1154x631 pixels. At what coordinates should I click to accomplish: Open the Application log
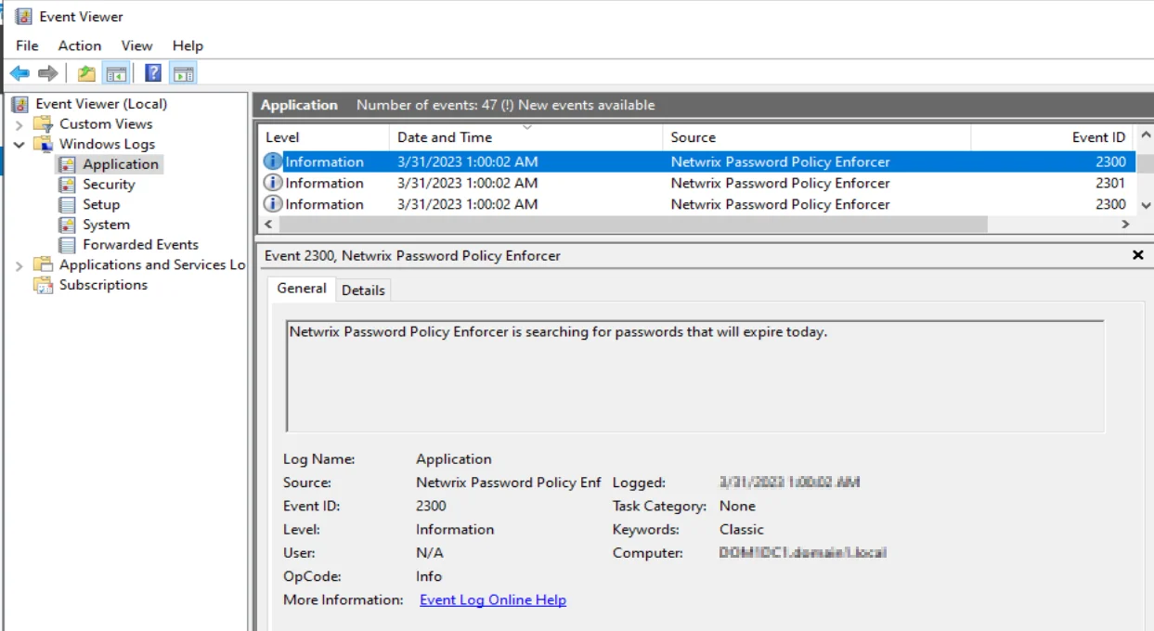tap(121, 164)
